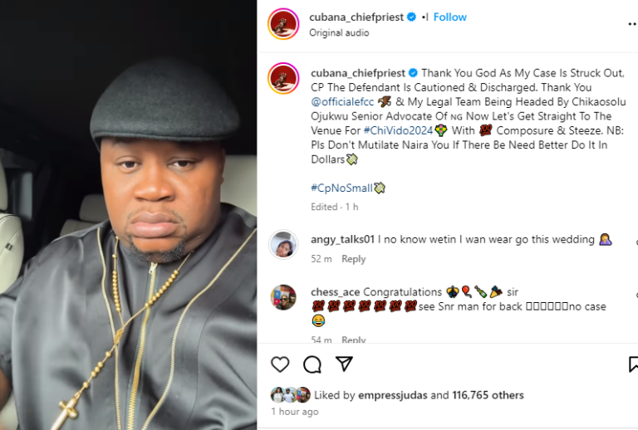Click cubana_chiefpriest header profile picture
638x430 pixels.
pyautogui.click(x=283, y=24)
